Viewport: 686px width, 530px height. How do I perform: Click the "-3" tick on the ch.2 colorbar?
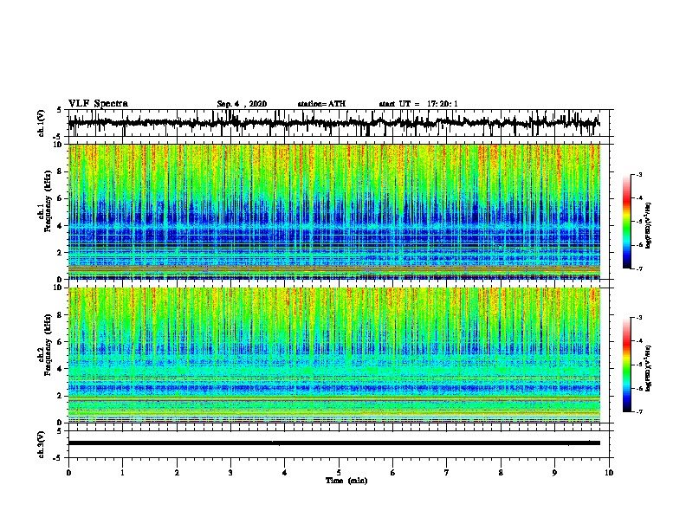639,318
